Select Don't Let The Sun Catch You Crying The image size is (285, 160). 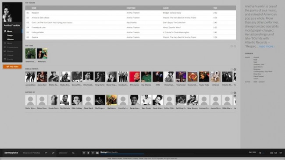(52, 23)
